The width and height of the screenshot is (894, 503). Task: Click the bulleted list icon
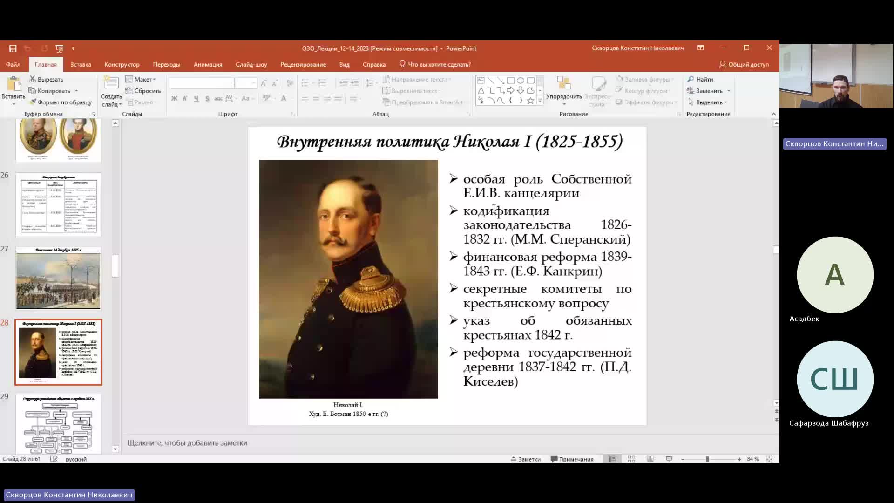[305, 83]
